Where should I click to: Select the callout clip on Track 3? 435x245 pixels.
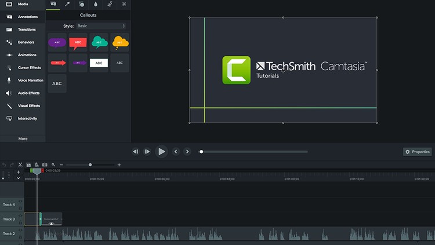pyautogui.click(x=52, y=219)
